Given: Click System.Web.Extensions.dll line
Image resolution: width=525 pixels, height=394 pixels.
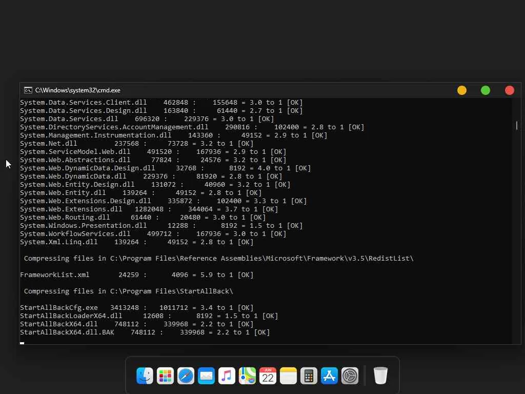Looking at the screenshot, I should click(149, 209).
